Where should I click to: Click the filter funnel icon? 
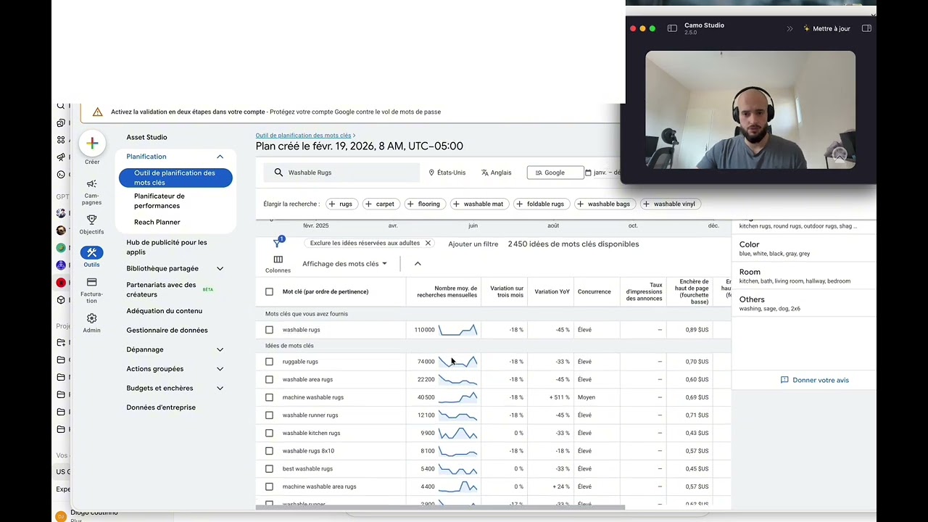click(277, 243)
